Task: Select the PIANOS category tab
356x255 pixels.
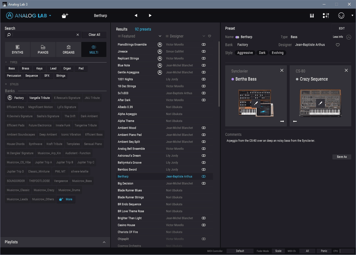Action: [x=43, y=49]
